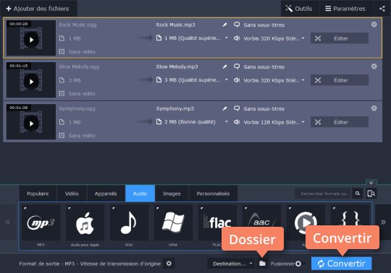The width and height of the screenshot is (391, 273).
Task: Click Format de sortie MP3 text
Action: pos(90,264)
